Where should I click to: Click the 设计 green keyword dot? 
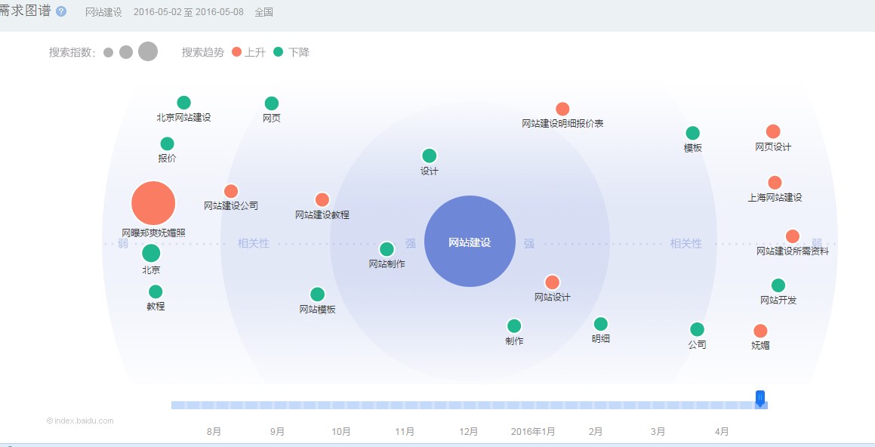click(x=429, y=156)
